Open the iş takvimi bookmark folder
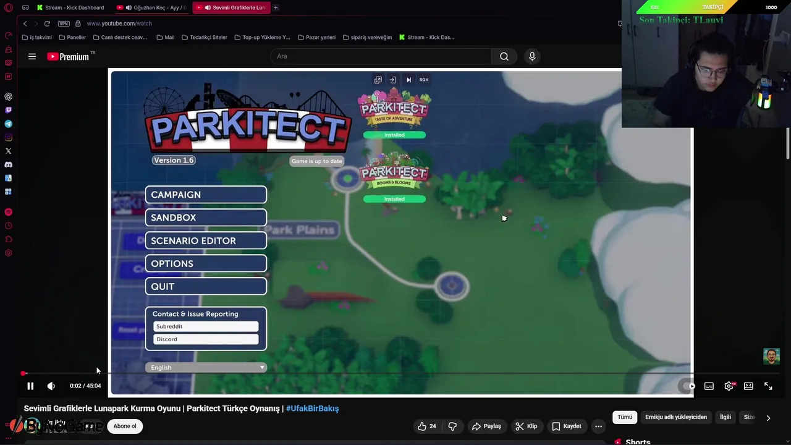The image size is (791, 445). click(36, 37)
